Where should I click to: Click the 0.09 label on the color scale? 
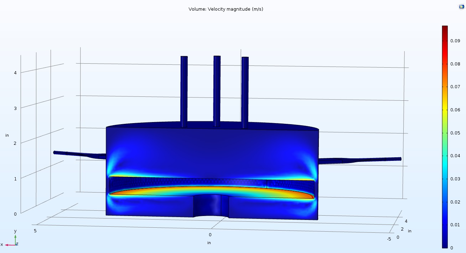click(455, 41)
